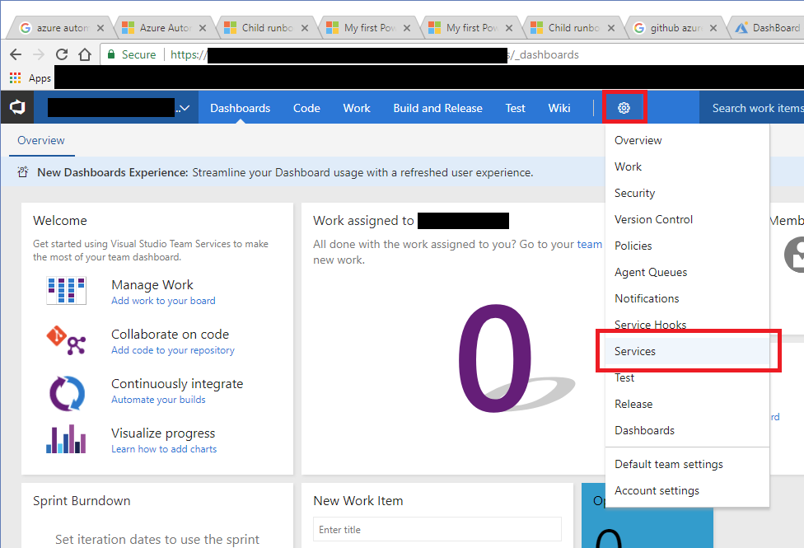This screenshot has height=548, width=804.
Task: Click the Collaborate on code git icon
Action: [x=66, y=340]
